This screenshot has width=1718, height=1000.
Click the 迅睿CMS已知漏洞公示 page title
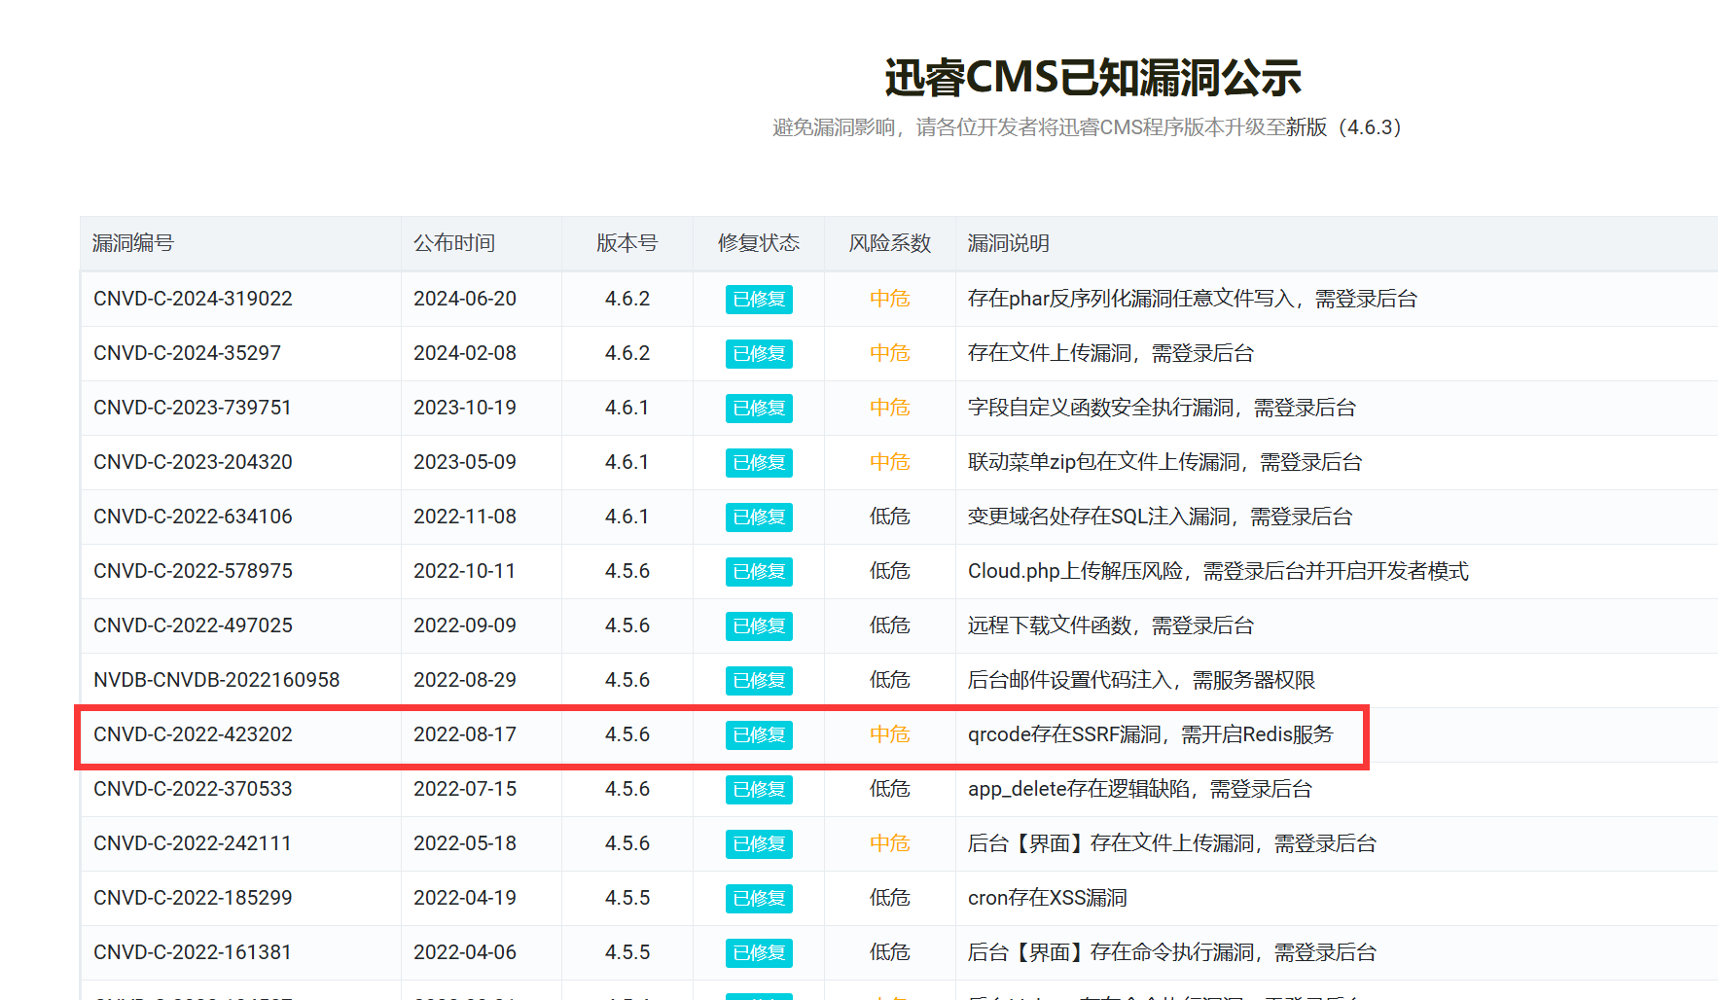click(1092, 78)
